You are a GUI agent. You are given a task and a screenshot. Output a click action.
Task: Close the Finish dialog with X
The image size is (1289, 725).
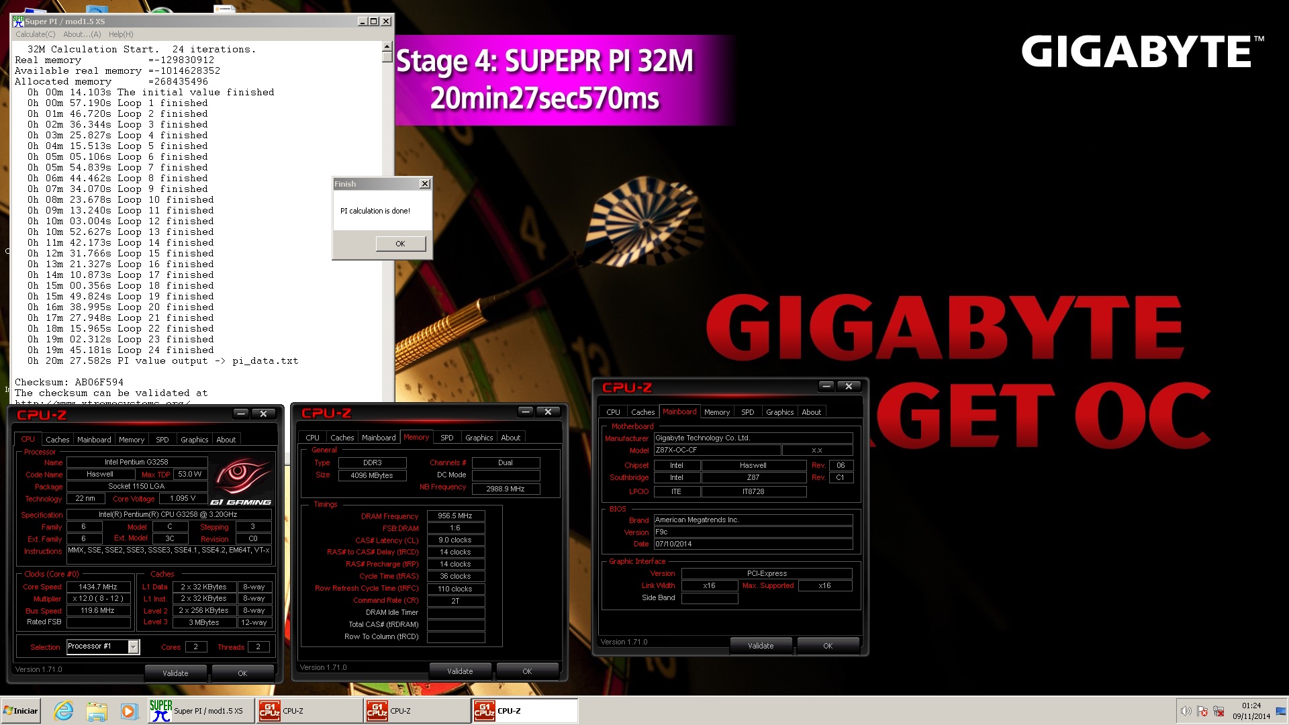pos(424,184)
